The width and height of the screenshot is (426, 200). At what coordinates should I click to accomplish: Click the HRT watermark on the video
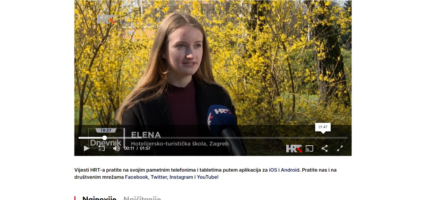pyautogui.click(x=106, y=19)
